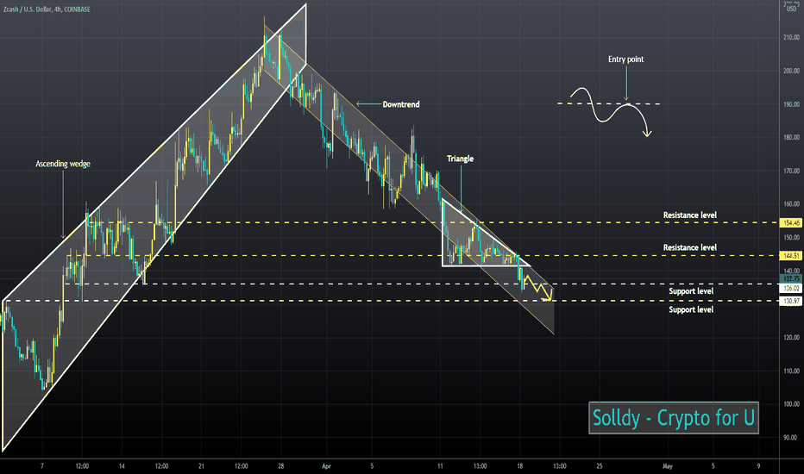
Task: Click the 210.00 price axis label
Action: click(x=791, y=37)
